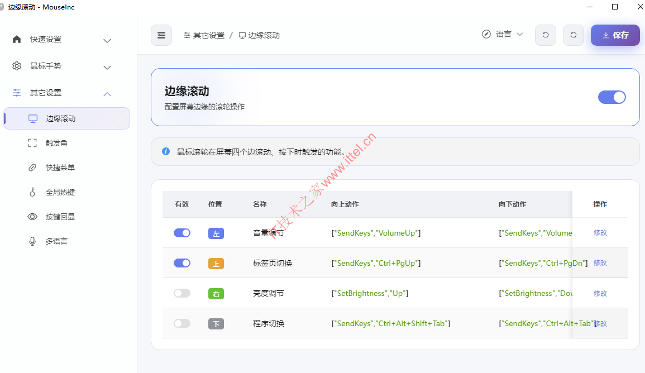
Task: Minimize the MouseInc window
Action: click(x=590, y=7)
